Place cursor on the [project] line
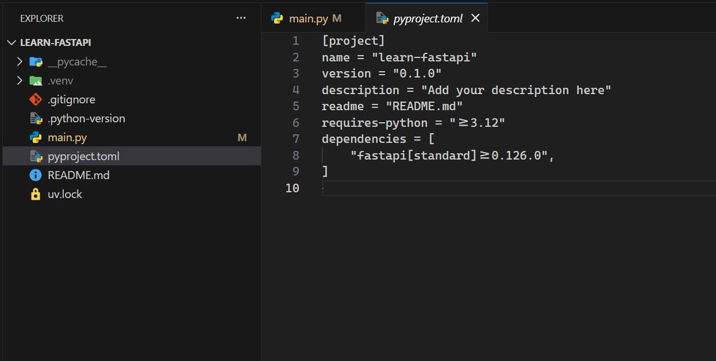The image size is (716, 361). tap(353, 41)
